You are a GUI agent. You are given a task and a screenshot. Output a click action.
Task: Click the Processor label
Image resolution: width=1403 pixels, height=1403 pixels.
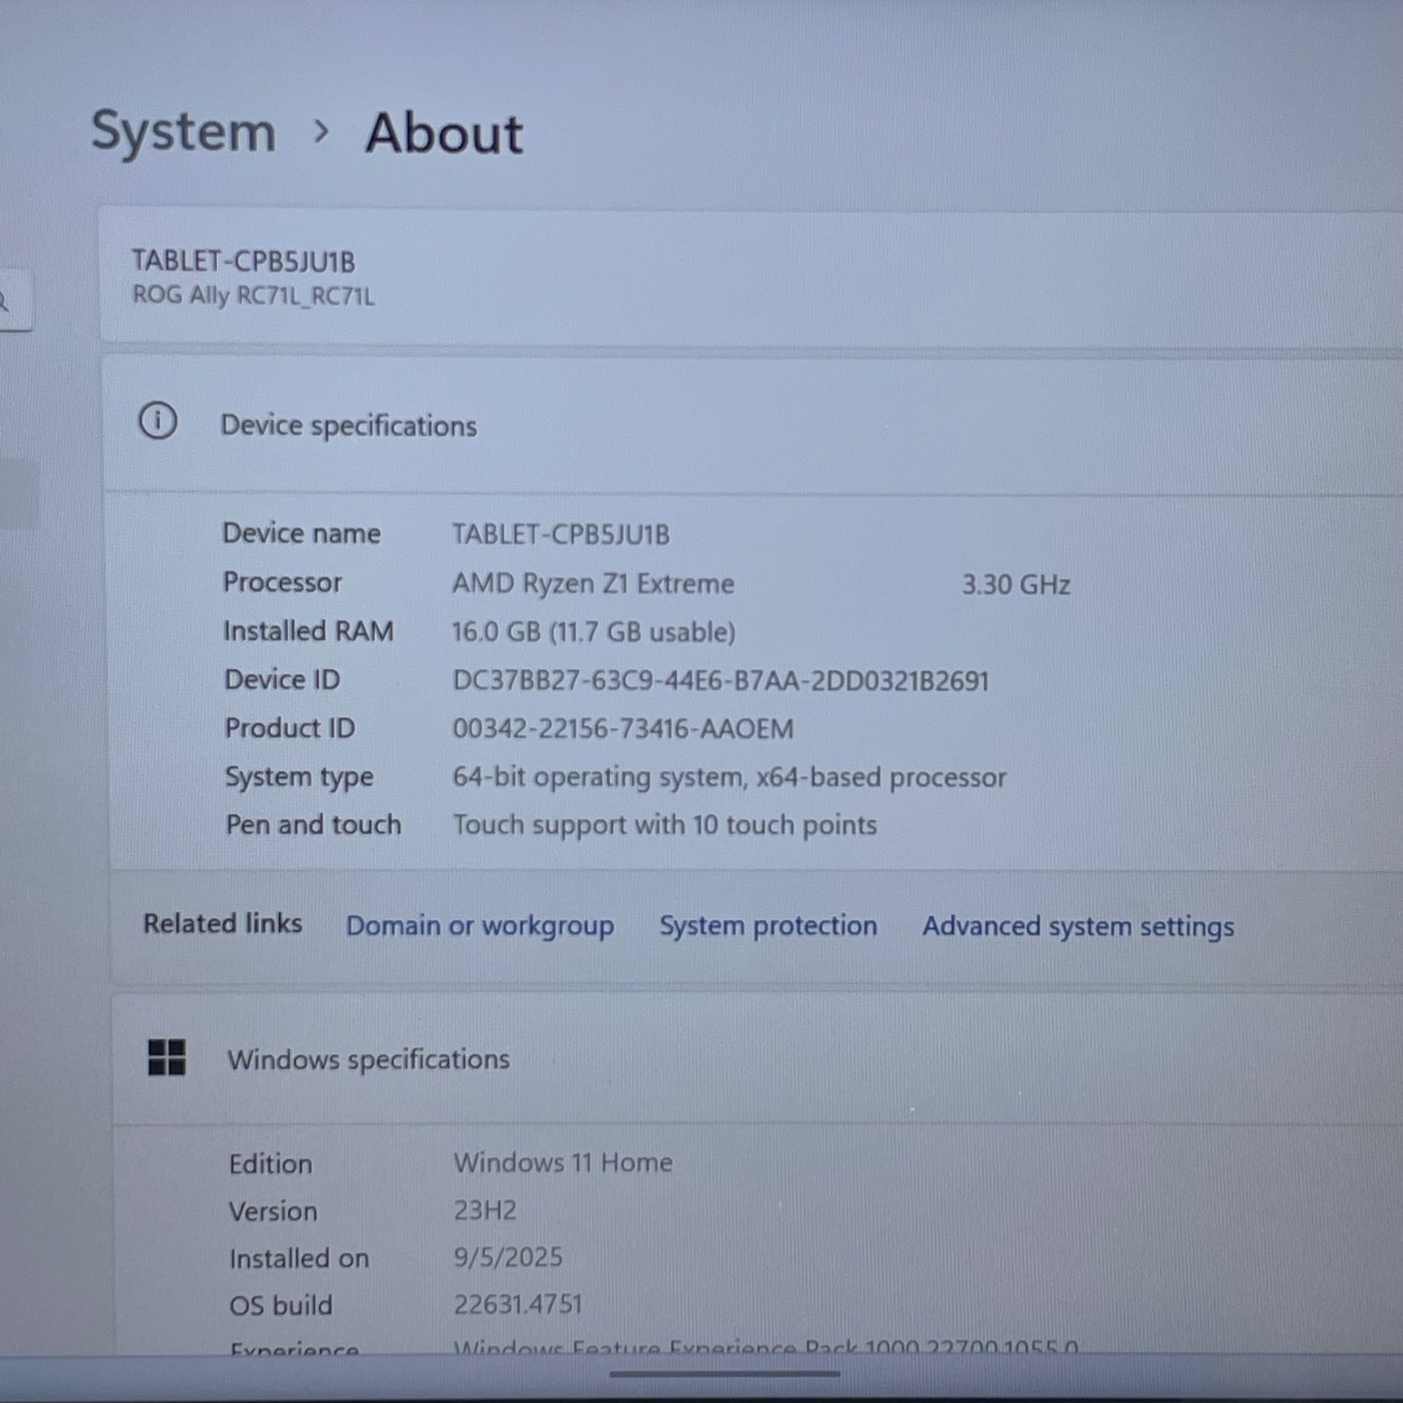(282, 582)
